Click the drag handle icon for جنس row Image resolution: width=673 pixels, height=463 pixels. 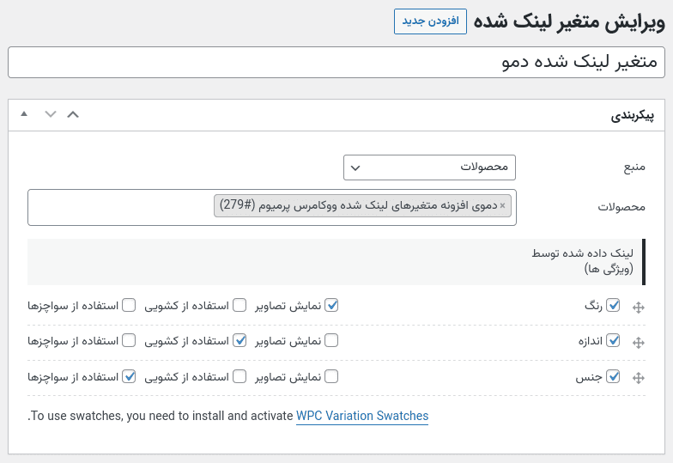tap(639, 378)
